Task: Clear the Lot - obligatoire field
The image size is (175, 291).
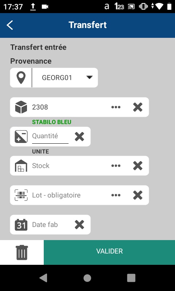Action: pos(138,195)
